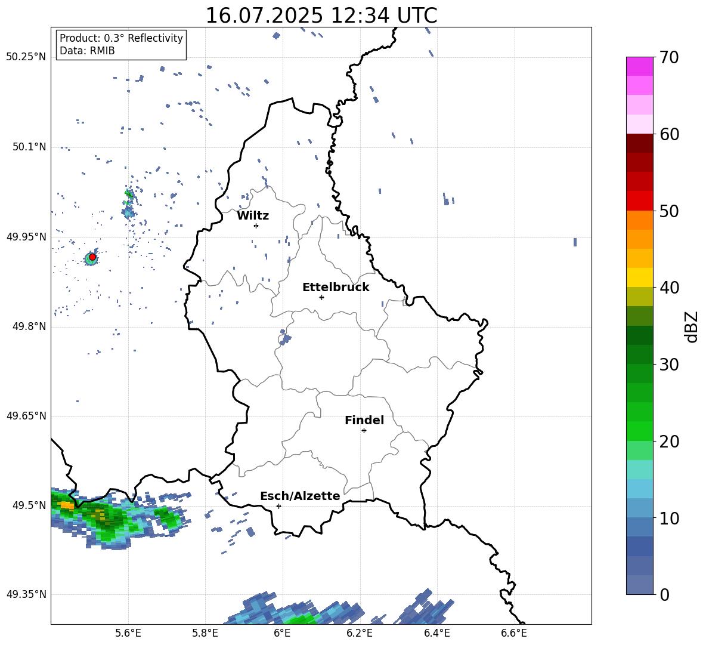Click the 60 value on colorbar
The width and height of the screenshot is (706, 645).
pos(669,134)
